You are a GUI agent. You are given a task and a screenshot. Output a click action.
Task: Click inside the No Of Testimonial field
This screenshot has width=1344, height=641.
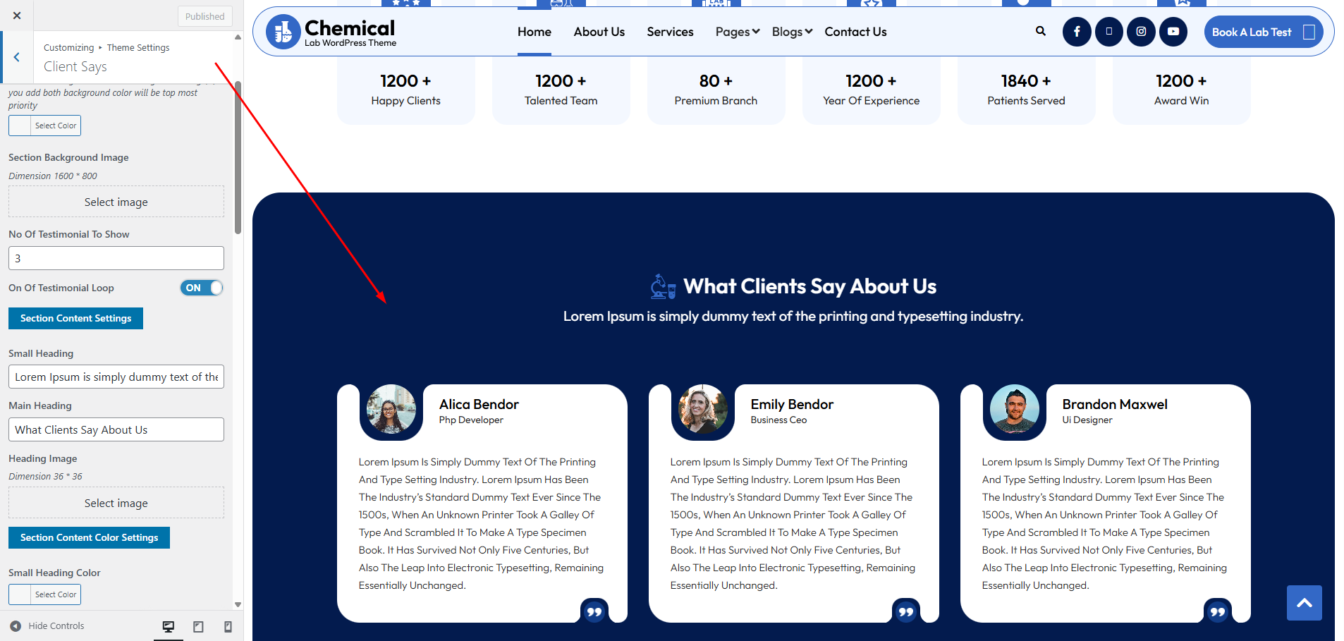coord(116,258)
